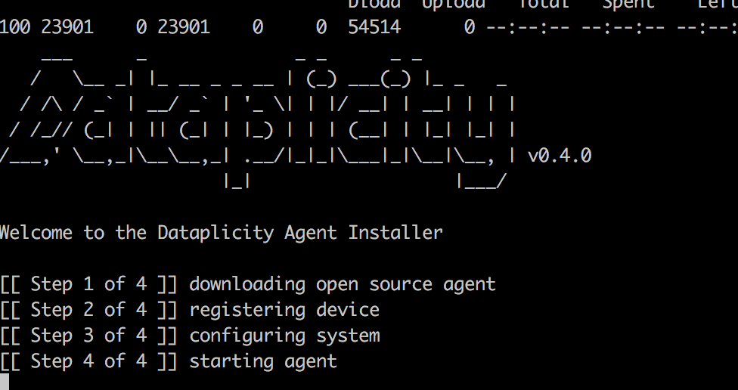738x390 pixels.
Task: Click the v0.4.0 version text
Action: coord(560,156)
